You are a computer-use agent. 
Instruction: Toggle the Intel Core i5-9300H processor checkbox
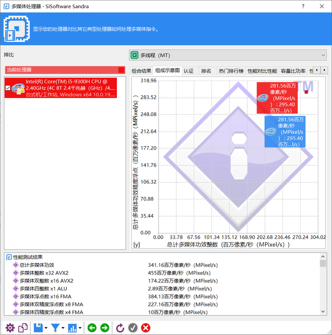[x=7, y=88]
